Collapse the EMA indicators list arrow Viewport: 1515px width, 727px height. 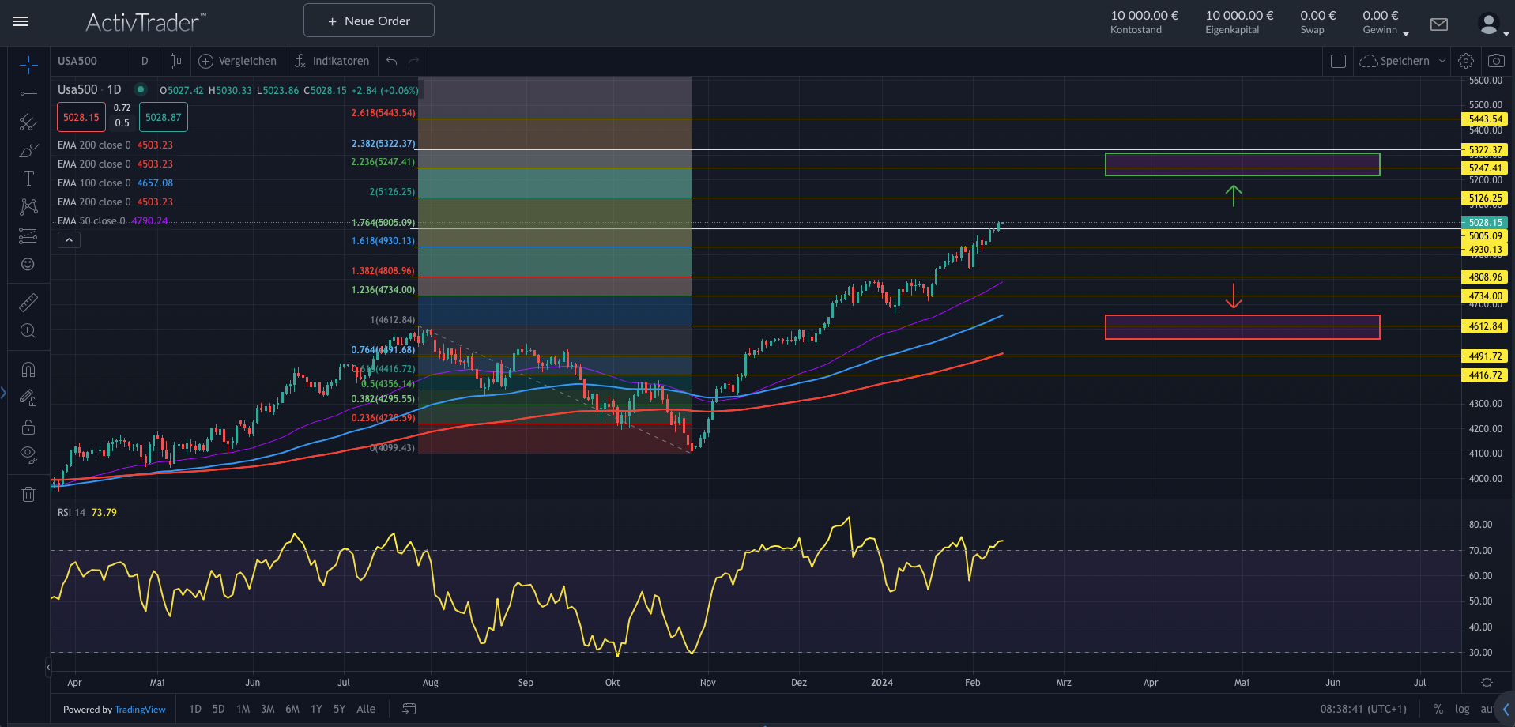(x=69, y=239)
